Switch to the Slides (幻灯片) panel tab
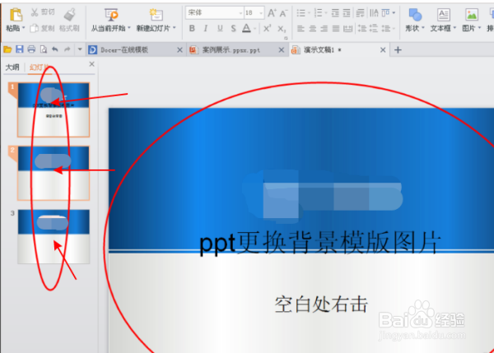The height and width of the screenshot is (353, 494). (x=40, y=67)
